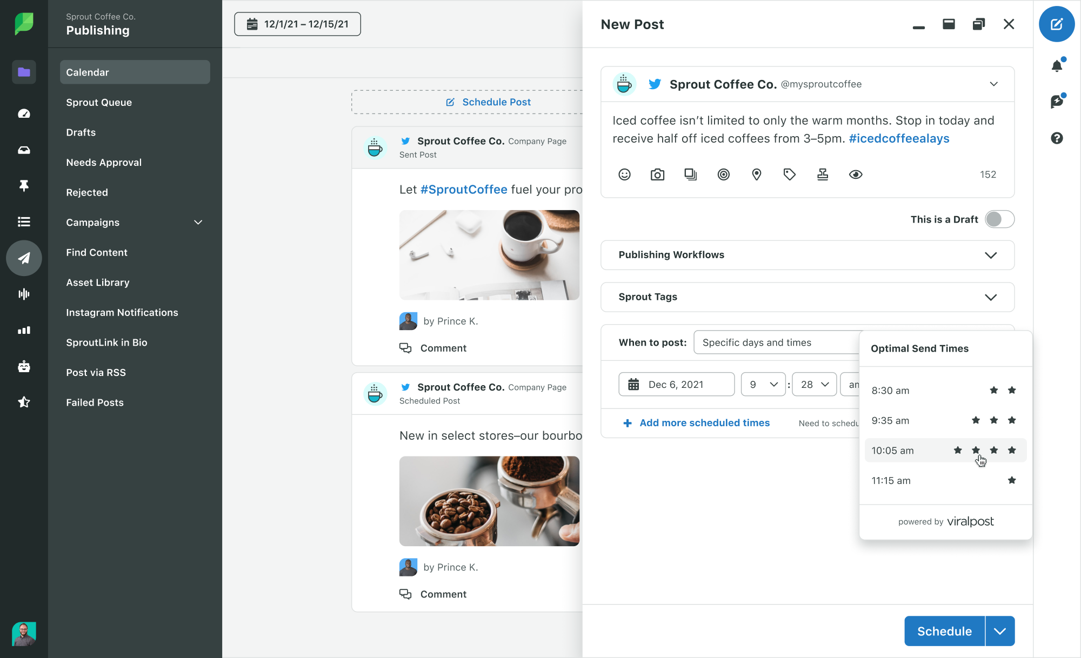Click the eye/preview icon in composer
Viewport: 1081px width, 658px height.
[x=856, y=174]
